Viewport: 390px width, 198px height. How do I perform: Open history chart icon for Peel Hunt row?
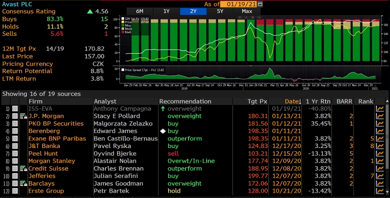380,154
